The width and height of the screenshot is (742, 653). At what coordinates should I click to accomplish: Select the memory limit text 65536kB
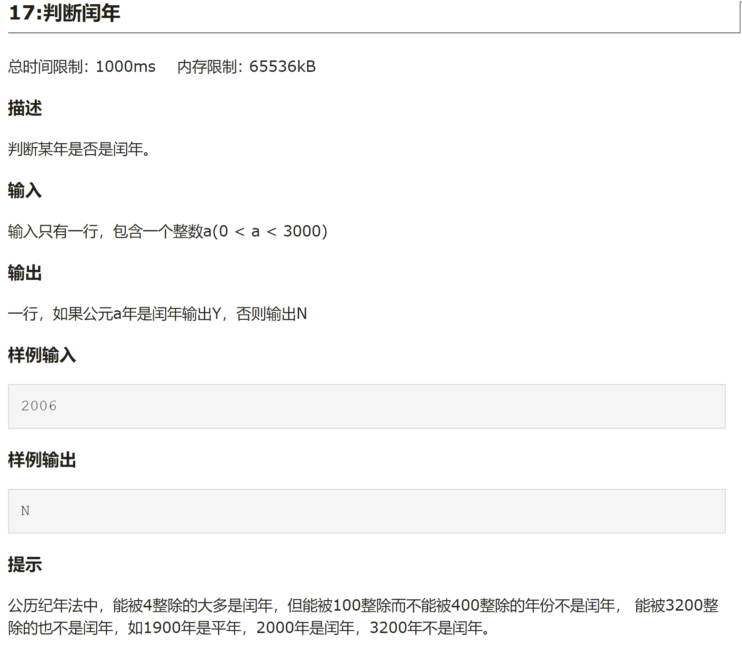click(x=282, y=67)
